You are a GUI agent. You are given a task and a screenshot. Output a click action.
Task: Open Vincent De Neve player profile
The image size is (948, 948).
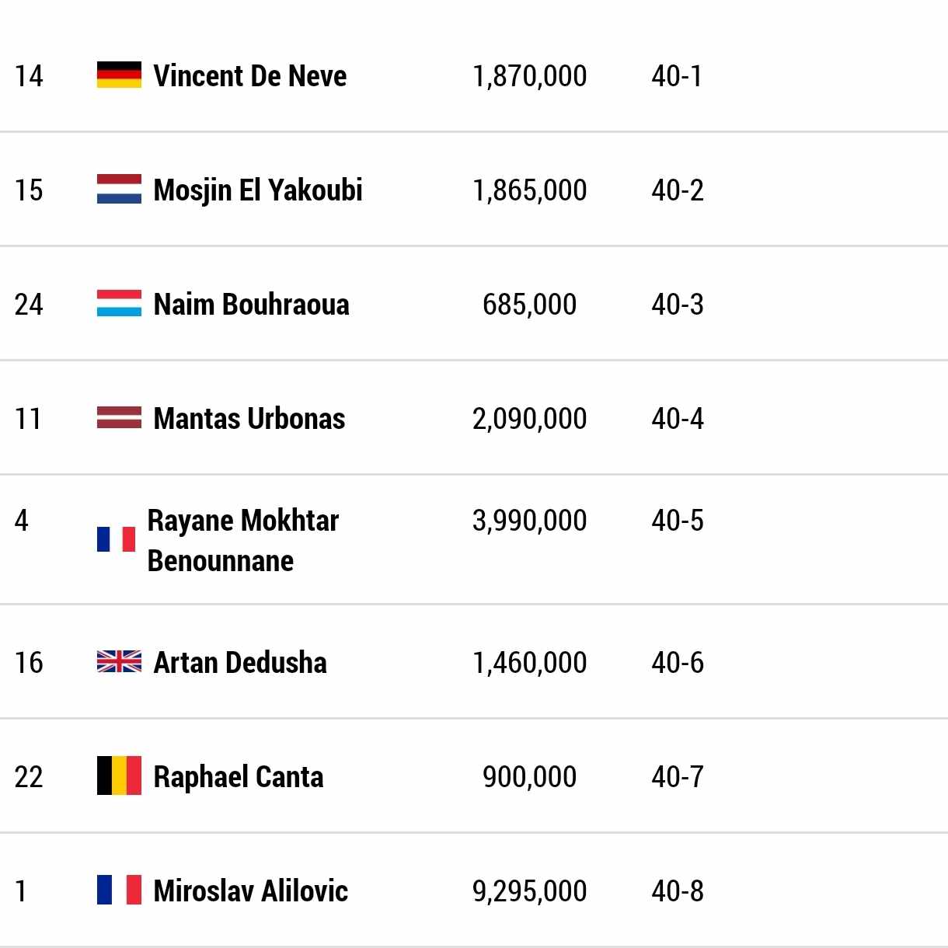point(250,76)
